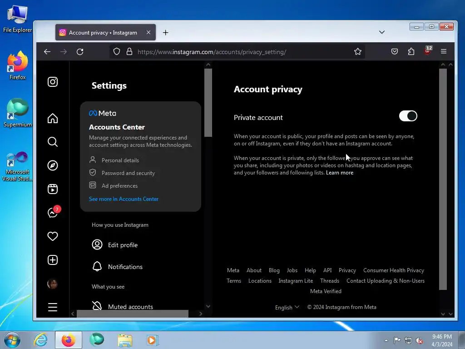Viewport: 465px width, 349px height.
Task: Click the Privacy footer link
Action: click(347, 270)
